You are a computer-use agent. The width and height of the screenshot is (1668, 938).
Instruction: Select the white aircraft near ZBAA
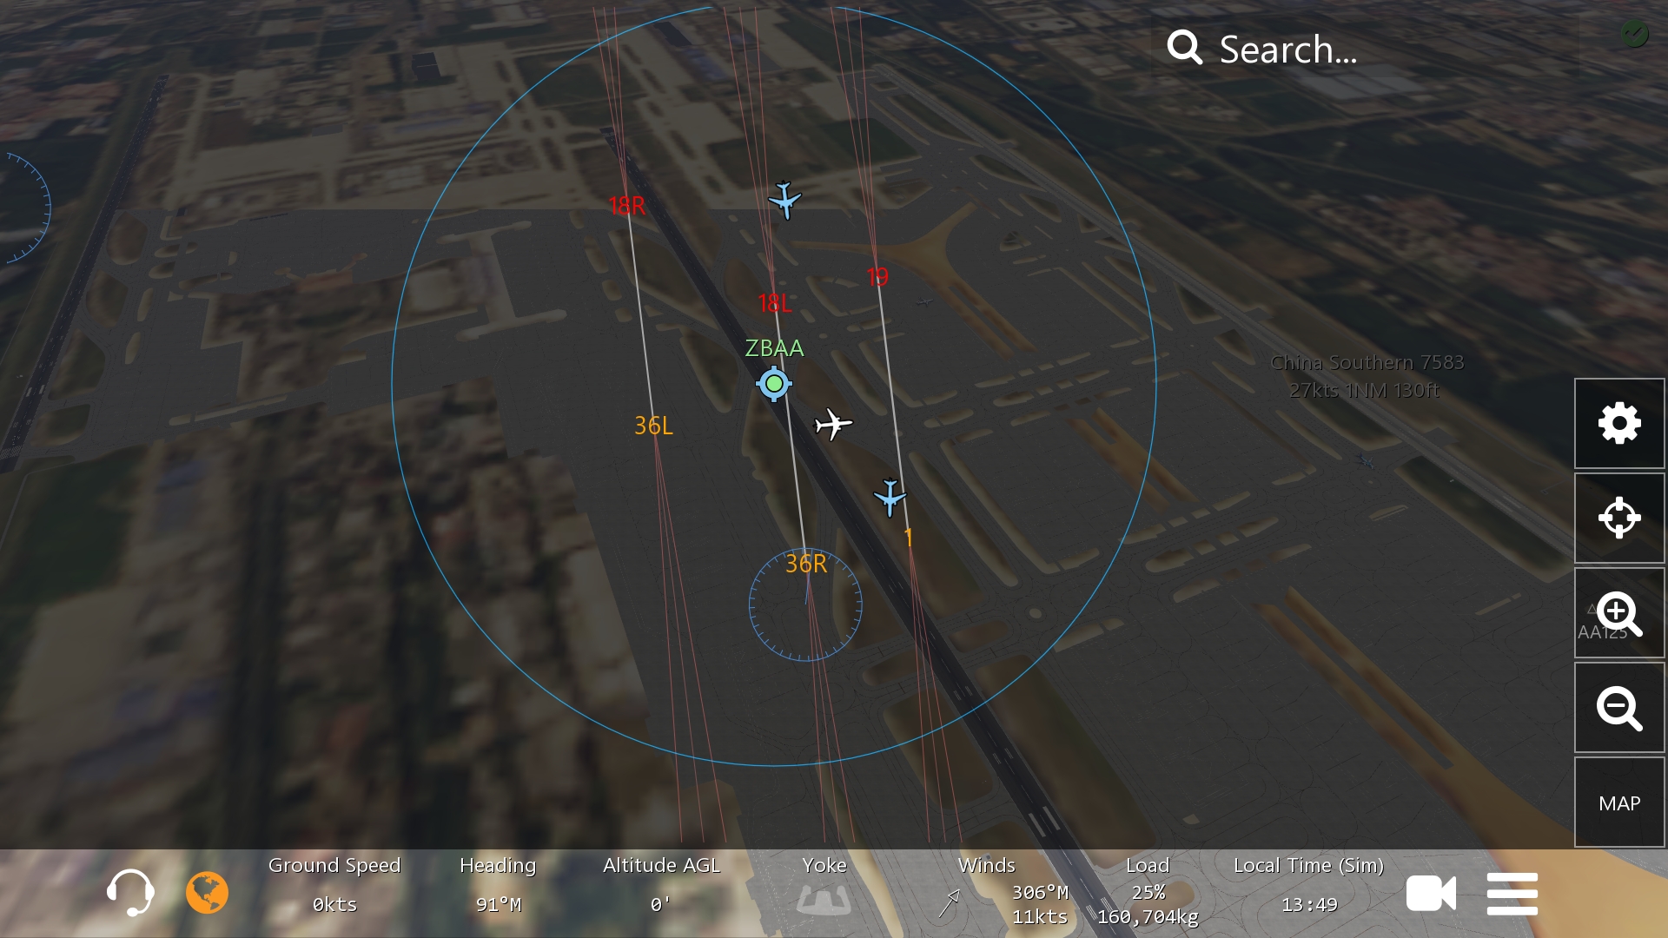[833, 424]
